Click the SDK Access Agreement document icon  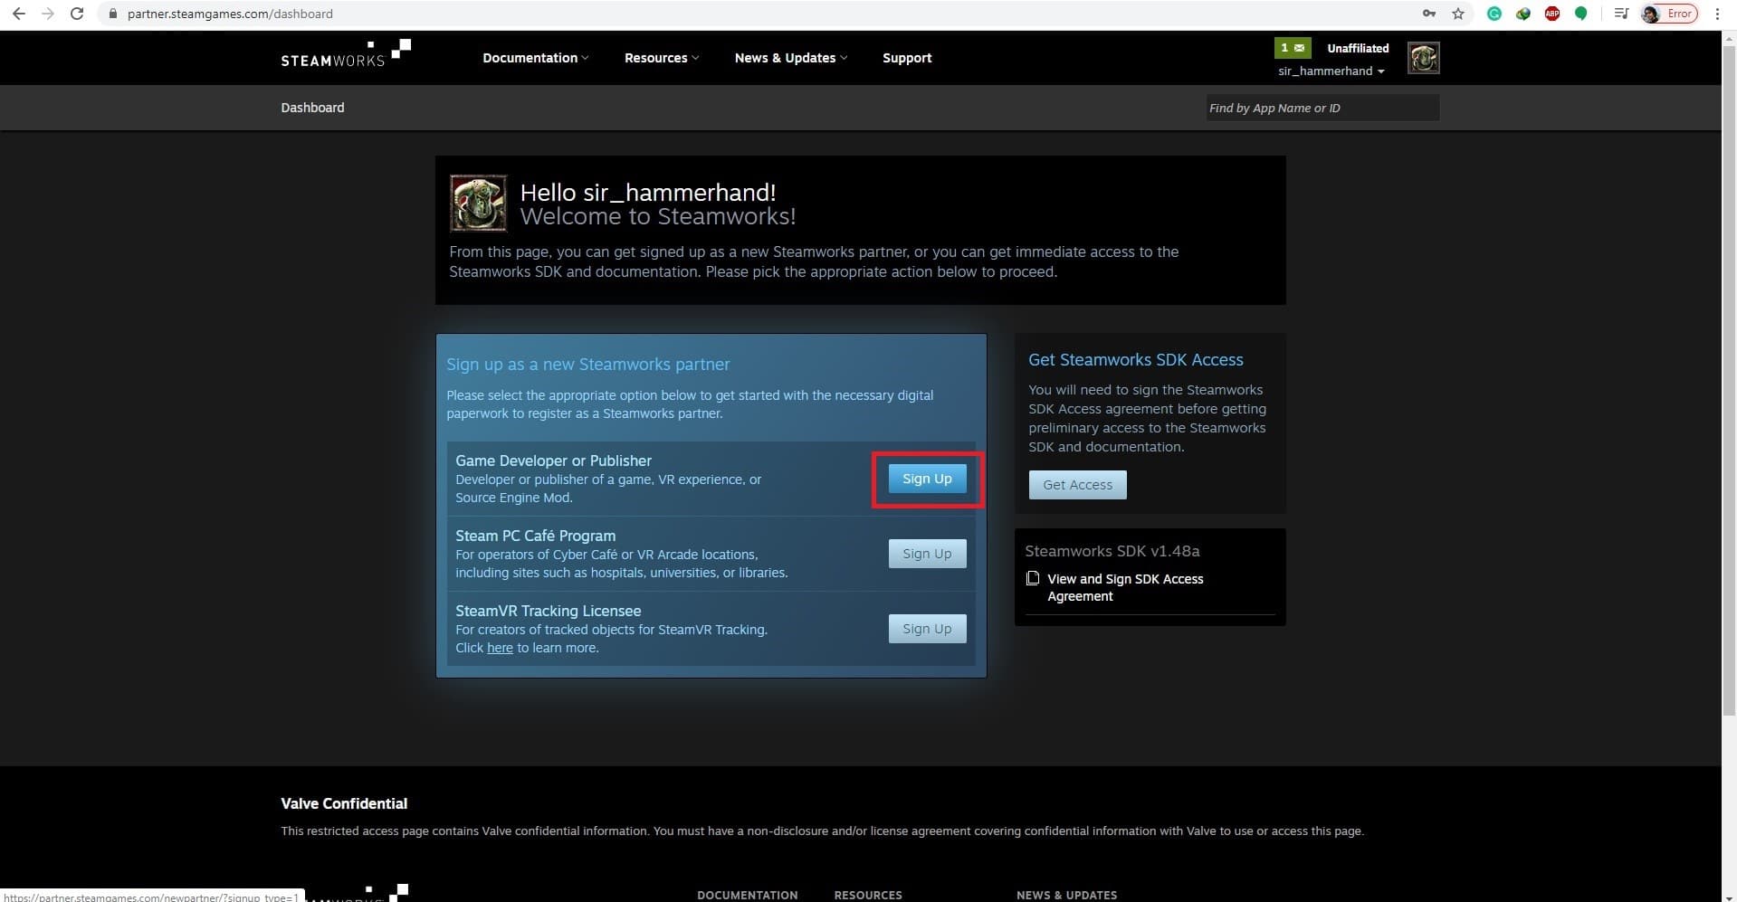(x=1032, y=578)
